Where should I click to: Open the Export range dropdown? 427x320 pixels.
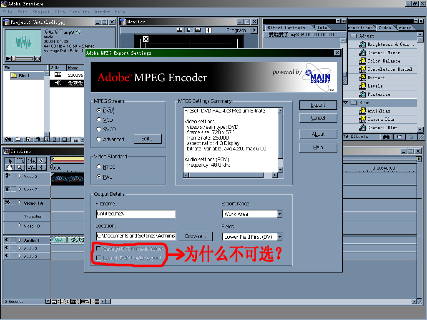tap(280, 214)
